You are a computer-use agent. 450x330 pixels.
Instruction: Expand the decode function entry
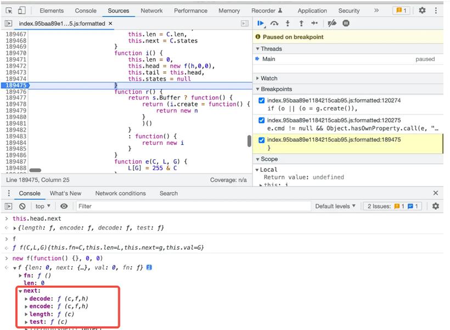(26, 299)
